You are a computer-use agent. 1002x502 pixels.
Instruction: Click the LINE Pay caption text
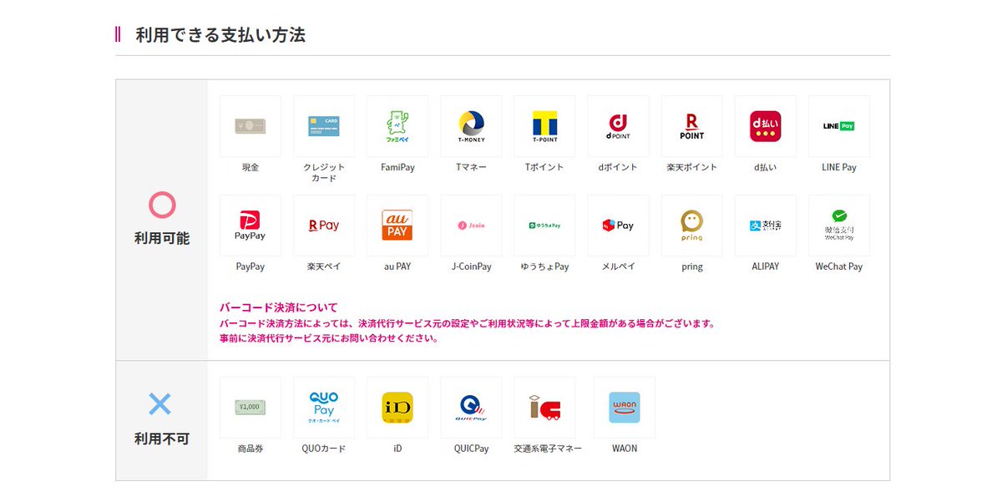839,167
